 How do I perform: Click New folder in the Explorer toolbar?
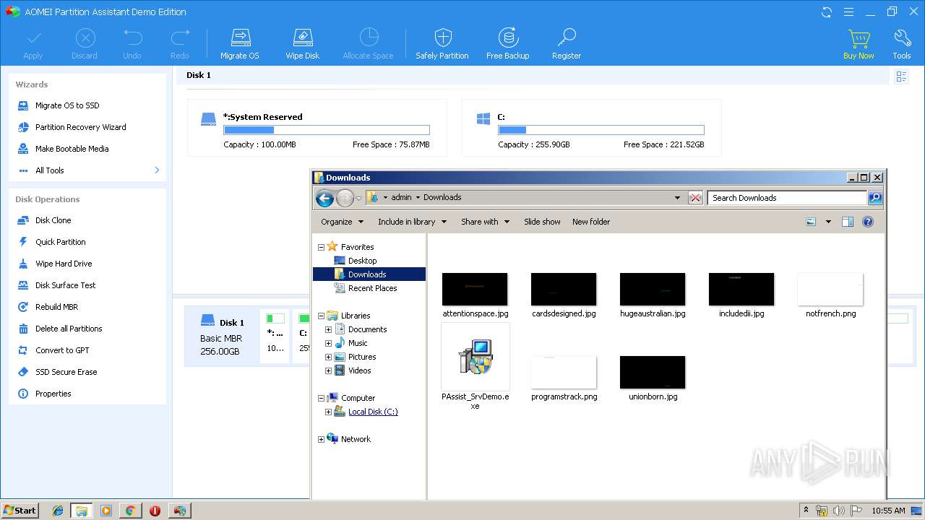[591, 222]
